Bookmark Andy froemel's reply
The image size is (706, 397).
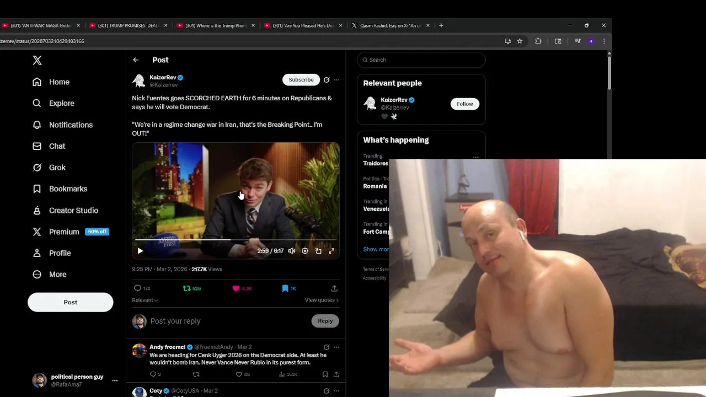[325, 374]
